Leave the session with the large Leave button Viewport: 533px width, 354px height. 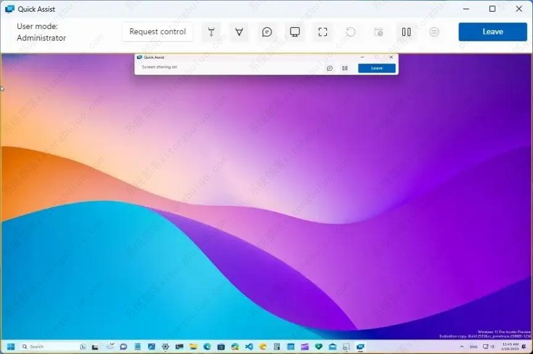492,32
